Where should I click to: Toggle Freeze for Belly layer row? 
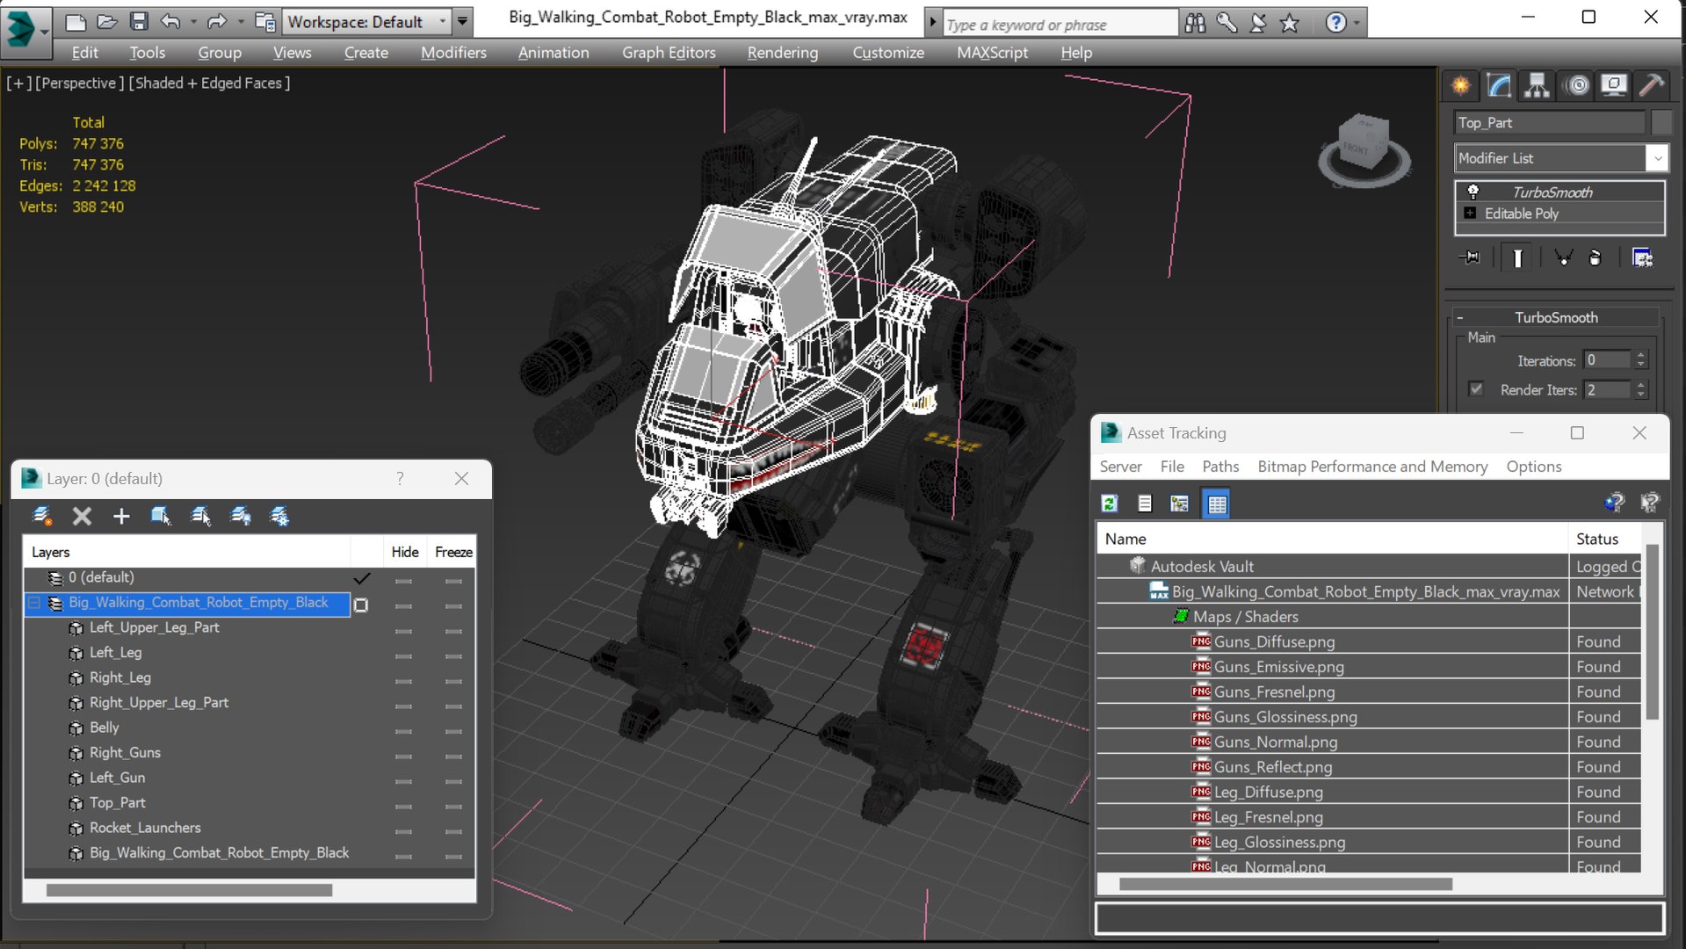[x=453, y=730]
